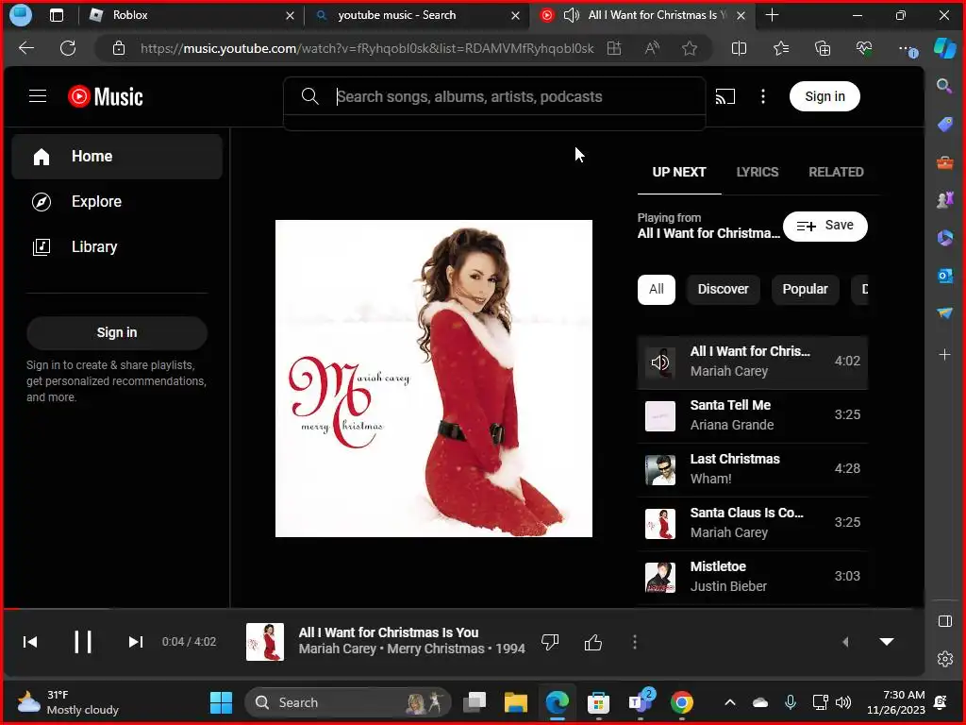966x725 pixels.
Task: Like the song with thumbs up
Action: tap(592, 642)
